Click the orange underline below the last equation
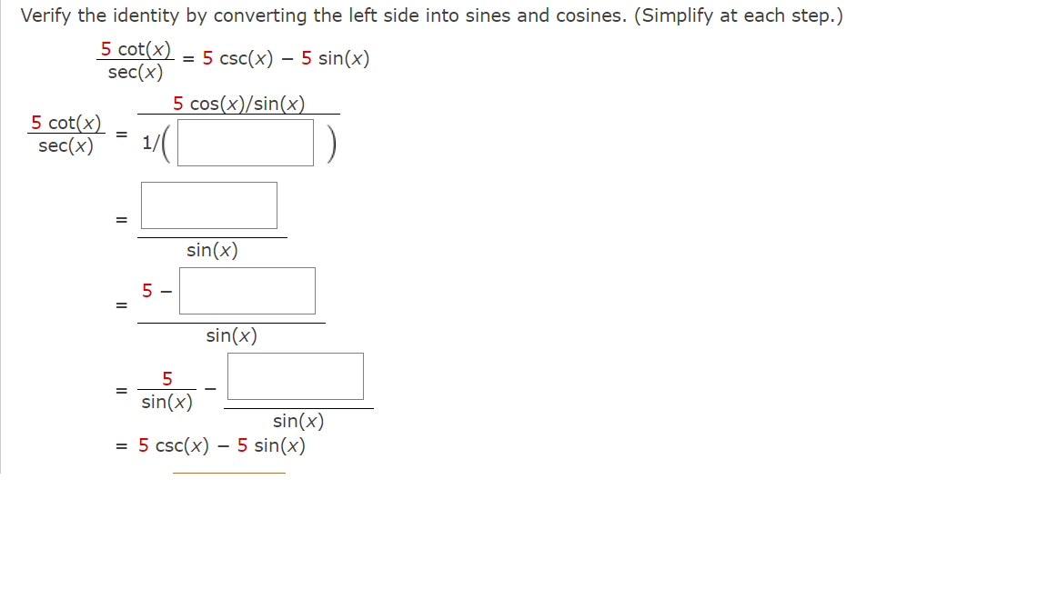 click(227, 474)
